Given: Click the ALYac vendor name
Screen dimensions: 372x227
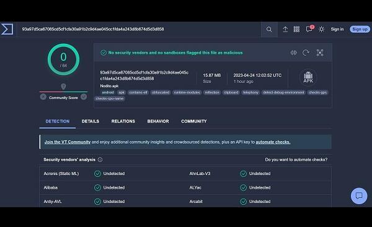Looking at the screenshot, I should [x=195, y=187].
